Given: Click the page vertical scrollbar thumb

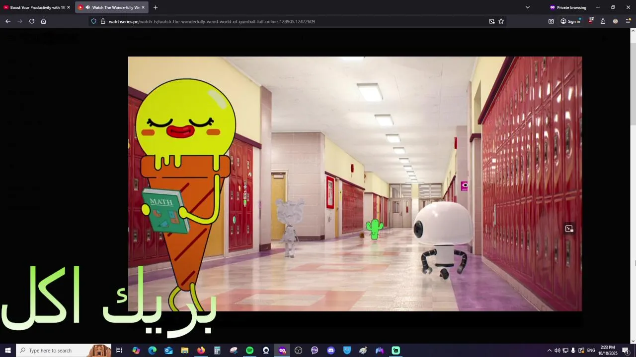Looking at the screenshot, I should click(x=633, y=84).
